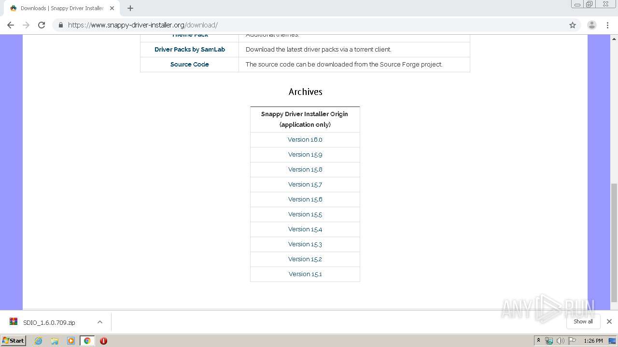Open the Windows Start menu
The height and width of the screenshot is (347, 618).
point(13,340)
